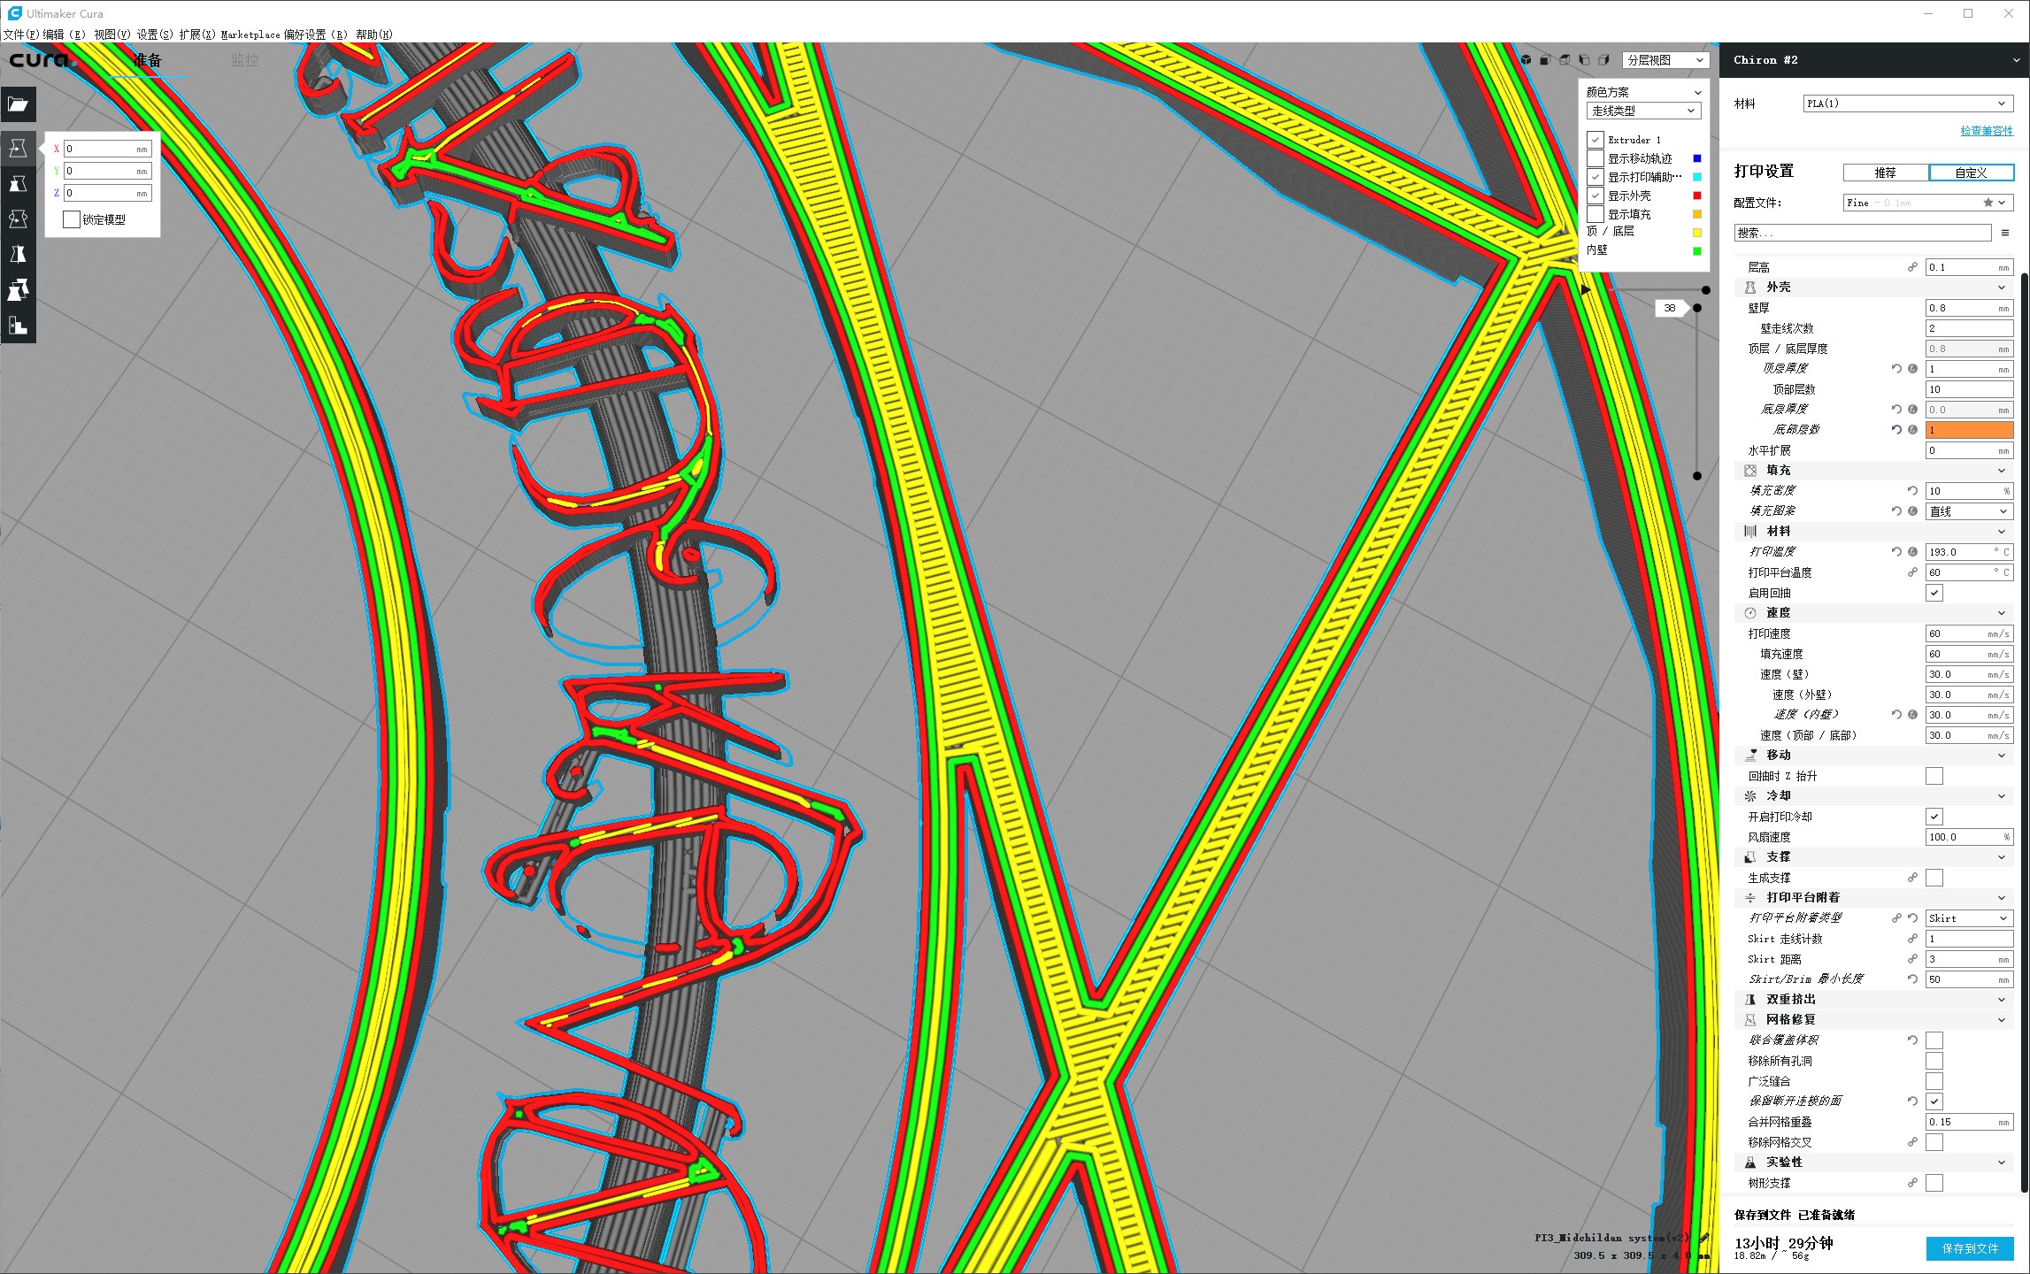The width and height of the screenshot is (2030, 1274).
Task: Click the X coordinate input field
Action: pos(106,148)
